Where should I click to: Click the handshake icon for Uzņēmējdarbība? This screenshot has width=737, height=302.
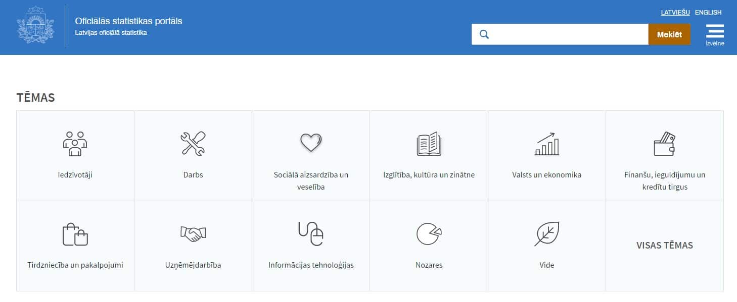point(193,233)
